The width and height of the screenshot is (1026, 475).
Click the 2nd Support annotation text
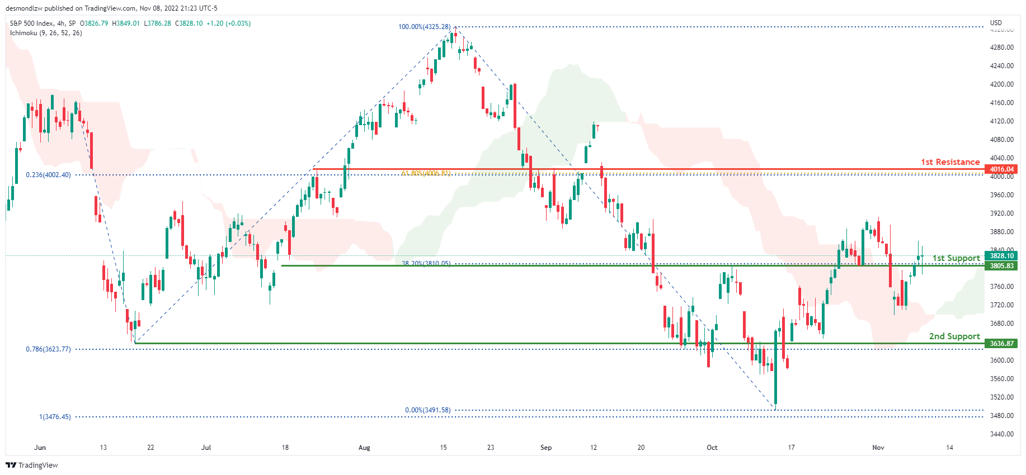click(954, 336)
